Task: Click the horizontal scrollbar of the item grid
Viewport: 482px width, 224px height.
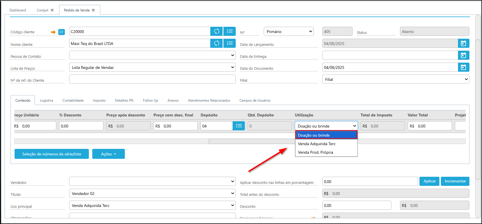Action: pos(240,141)
